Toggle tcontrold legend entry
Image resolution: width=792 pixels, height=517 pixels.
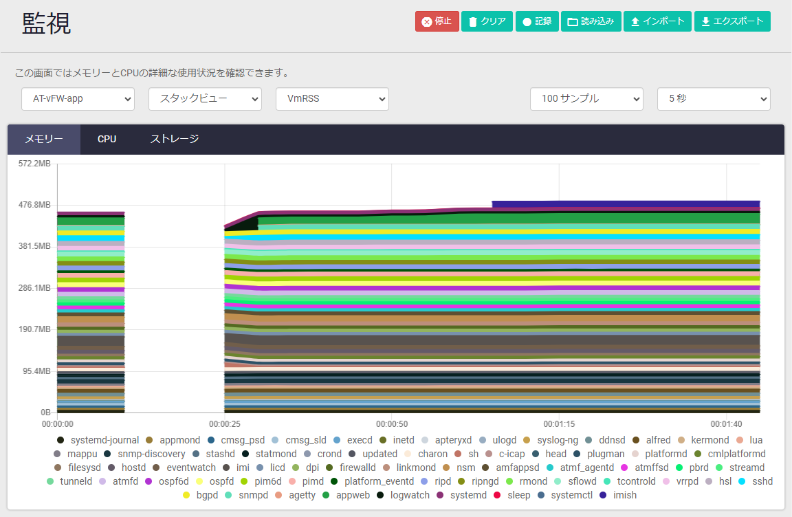click(x=629, y=481)
